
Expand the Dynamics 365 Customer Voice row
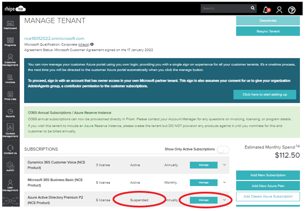(x=225, y=165)
